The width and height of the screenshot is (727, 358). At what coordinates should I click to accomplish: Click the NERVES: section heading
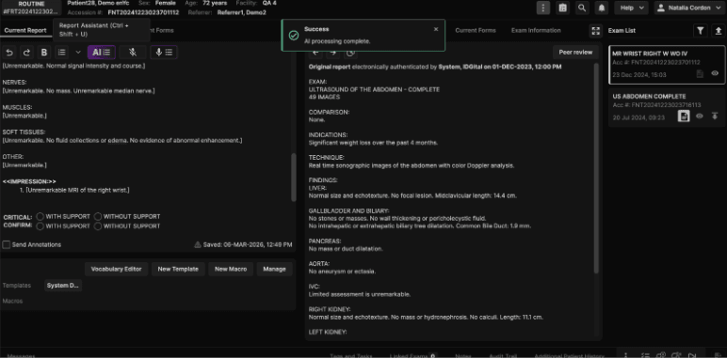pos(14,83)
